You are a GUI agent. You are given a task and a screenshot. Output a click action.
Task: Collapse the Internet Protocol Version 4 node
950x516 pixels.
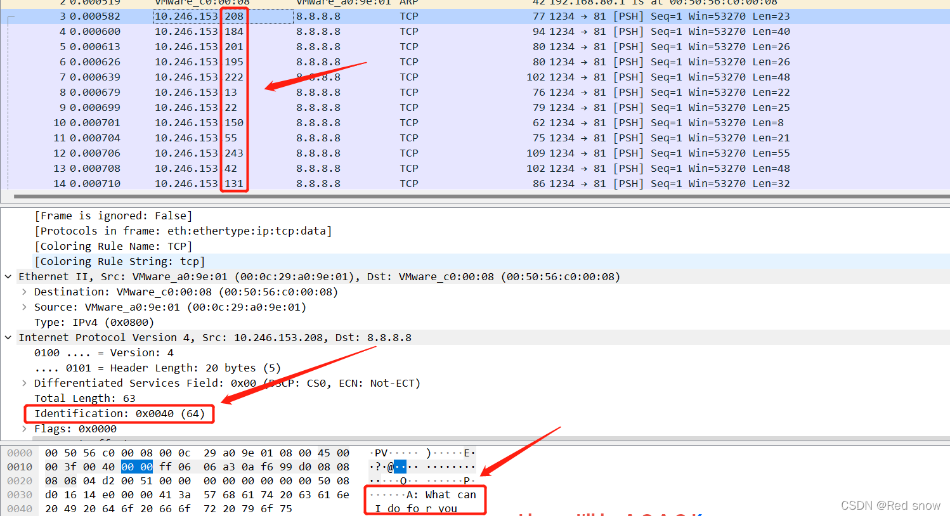[8, 337]
